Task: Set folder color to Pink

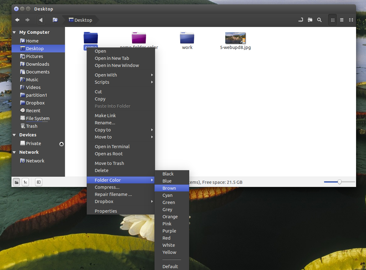Action: click(167, 224)
